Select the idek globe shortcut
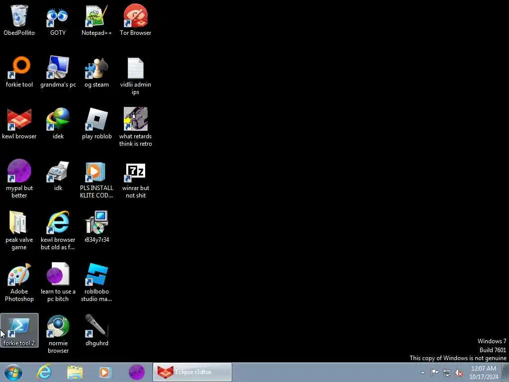 tap(58, 124)
